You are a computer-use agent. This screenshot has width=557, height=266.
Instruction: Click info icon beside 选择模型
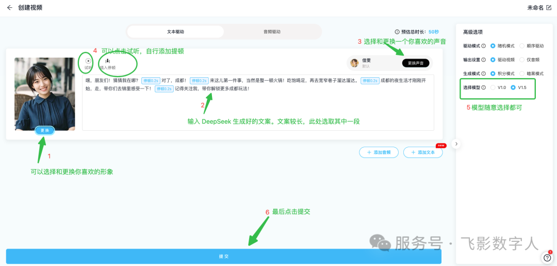[483, 87]
